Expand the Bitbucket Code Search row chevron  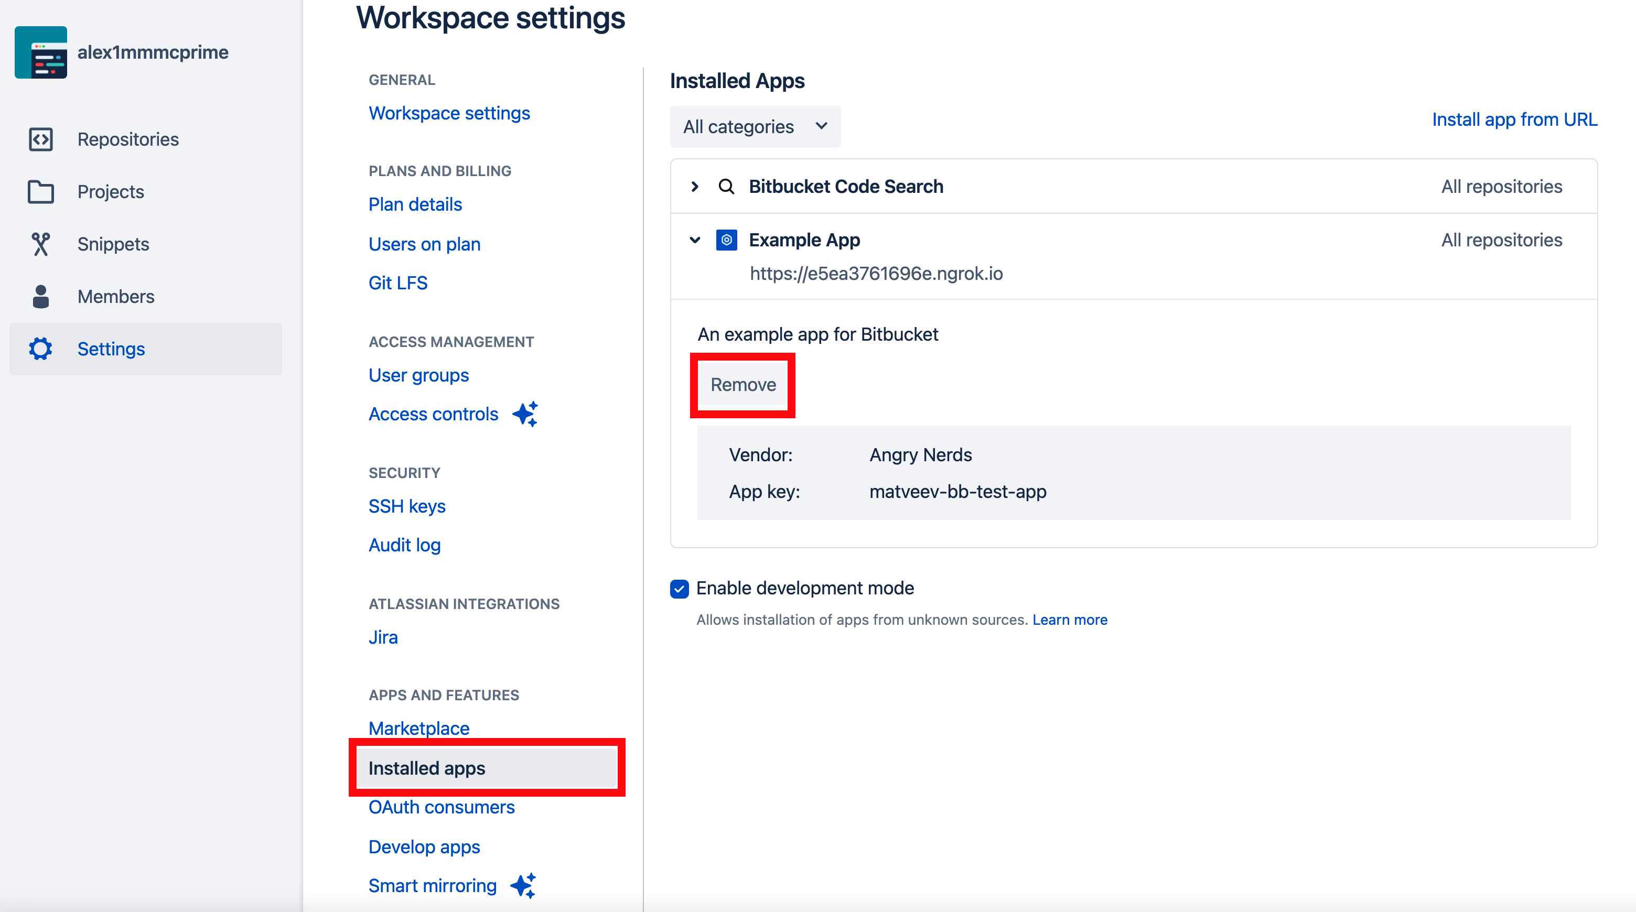(695, 187)
